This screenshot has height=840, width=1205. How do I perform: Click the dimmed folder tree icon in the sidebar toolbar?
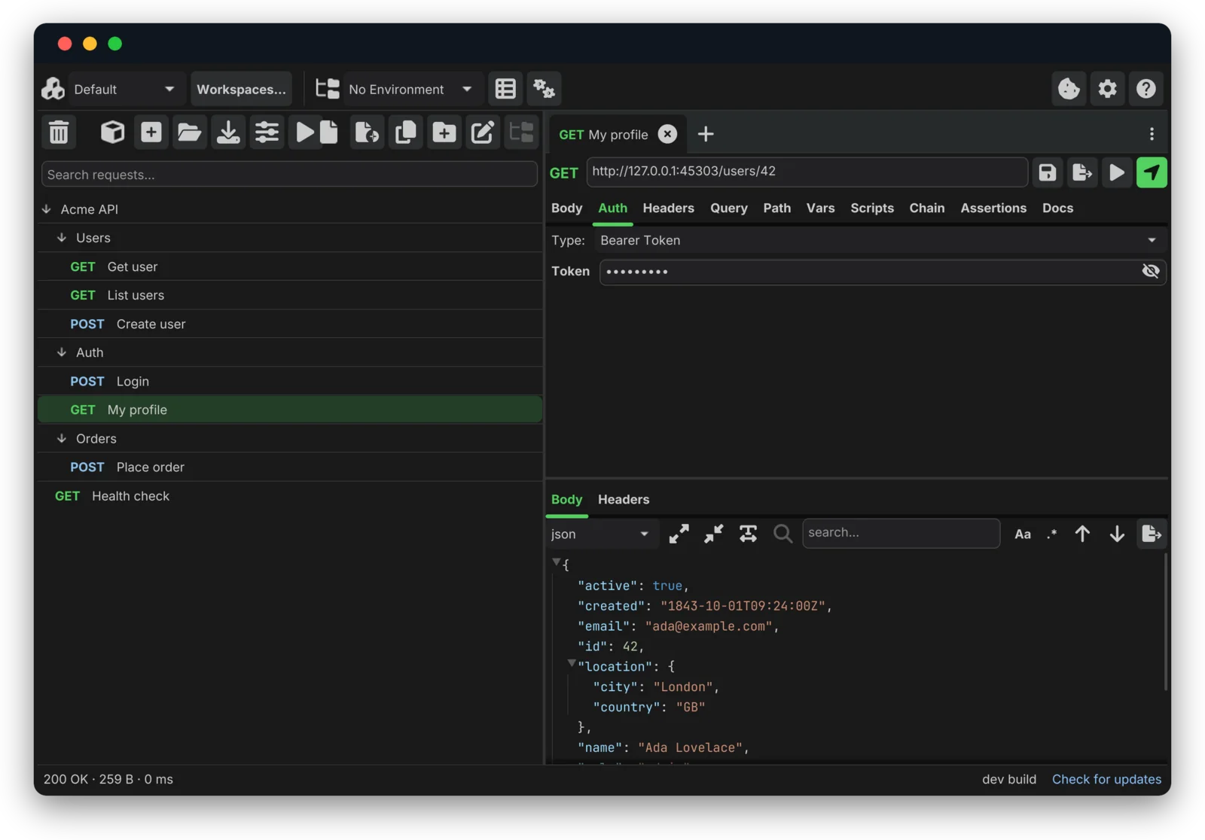tap(521, 132)
